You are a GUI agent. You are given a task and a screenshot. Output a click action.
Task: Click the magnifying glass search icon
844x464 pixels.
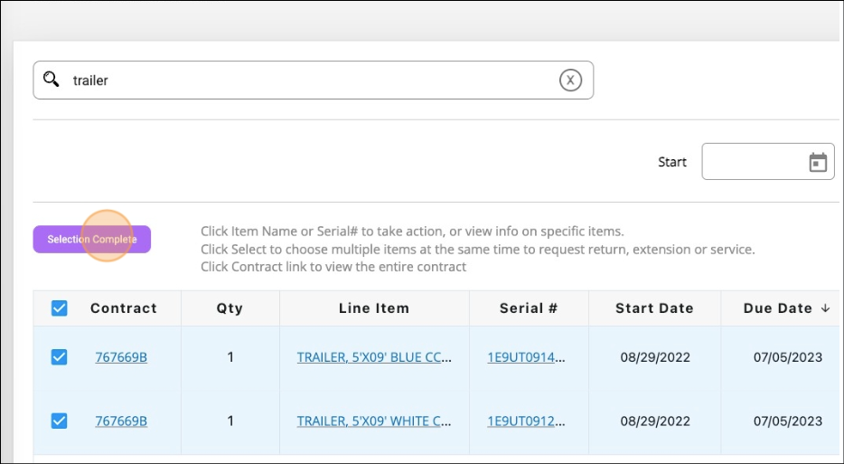tap(52, 80)
